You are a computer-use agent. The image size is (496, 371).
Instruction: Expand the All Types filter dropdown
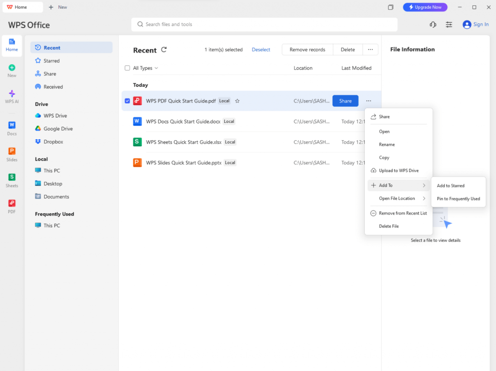[146, 68]
